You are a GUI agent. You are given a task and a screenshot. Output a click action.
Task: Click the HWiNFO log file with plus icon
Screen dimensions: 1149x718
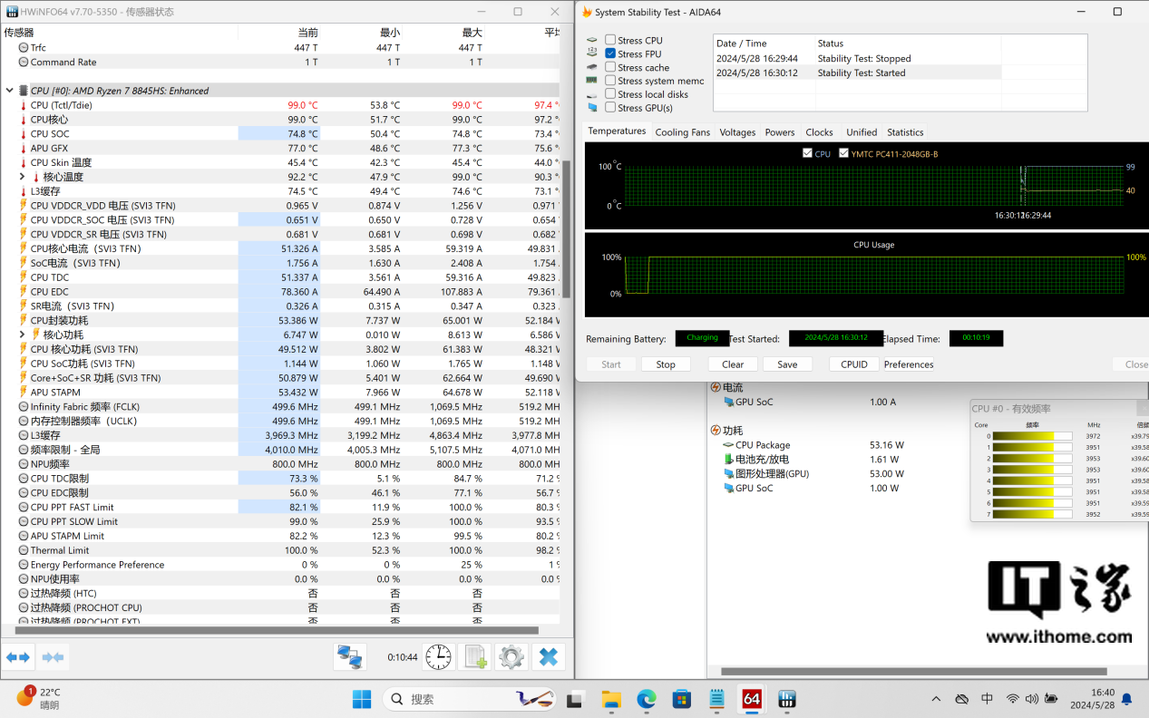pyautogui.click(x=475, y=657)
